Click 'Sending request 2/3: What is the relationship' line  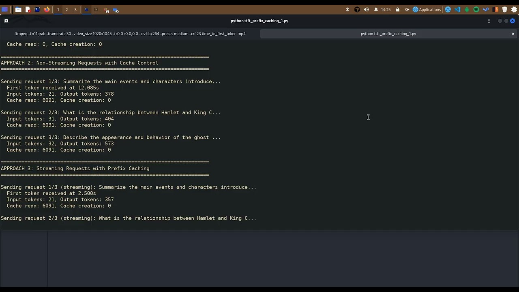111,113
